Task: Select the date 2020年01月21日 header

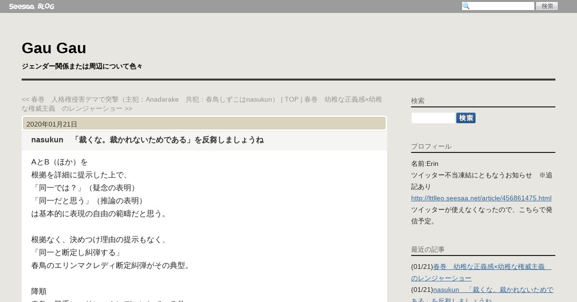Action: pos(52,124)
